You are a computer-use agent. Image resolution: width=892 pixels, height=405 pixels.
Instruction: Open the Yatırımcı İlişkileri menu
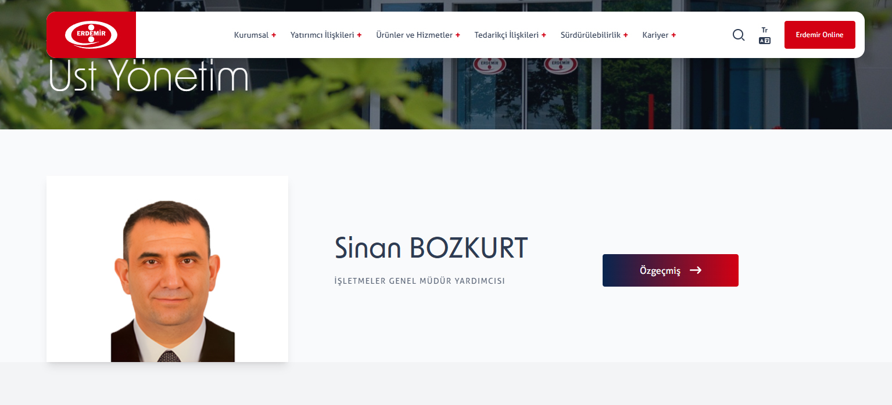(323, 35)
